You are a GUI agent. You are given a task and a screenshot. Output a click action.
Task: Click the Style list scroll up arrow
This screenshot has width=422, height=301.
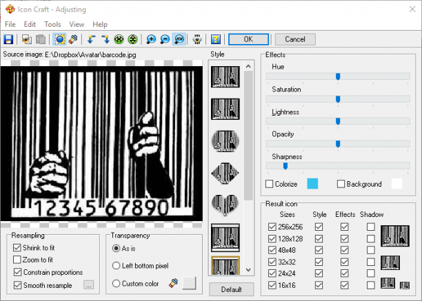[x=248, y=66]
